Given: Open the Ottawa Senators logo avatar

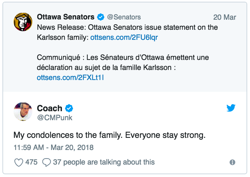Looking at the screenshot, I should tap(23, 22).
